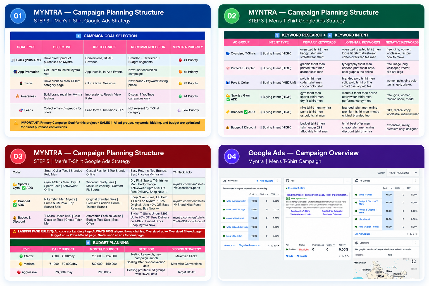Click the Keywords card header icon
This screenshot has height=286, width=429.
[225, 181]
